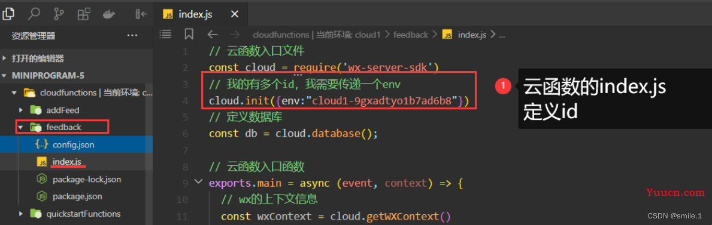Open the Extensions squares icon
The image size is (712, 225).
pos(84,14)
